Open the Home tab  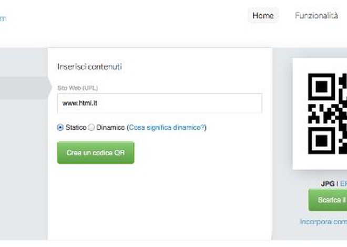[262, 16]
